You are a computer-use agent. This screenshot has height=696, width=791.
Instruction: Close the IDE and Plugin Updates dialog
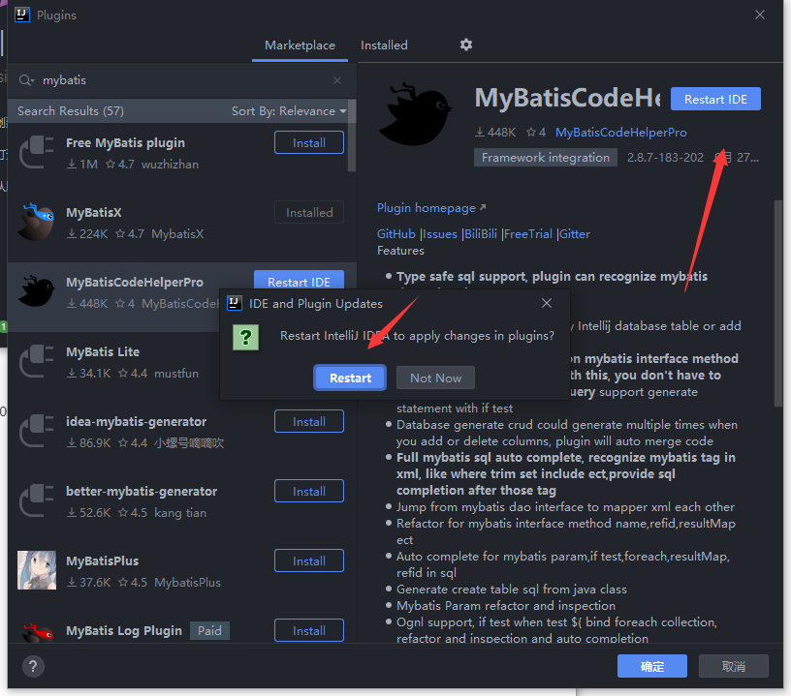(x=547, y=303)
